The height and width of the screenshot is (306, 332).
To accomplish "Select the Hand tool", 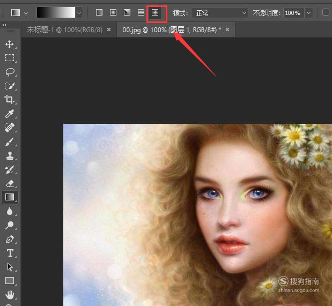I will pos(10,295).
